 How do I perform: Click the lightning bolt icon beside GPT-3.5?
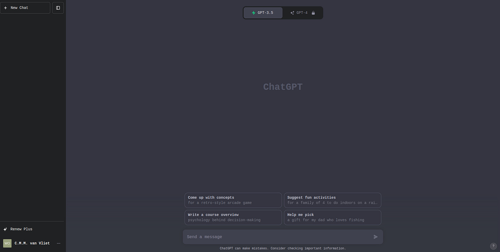pyautogui.click(x=254, y=13)
